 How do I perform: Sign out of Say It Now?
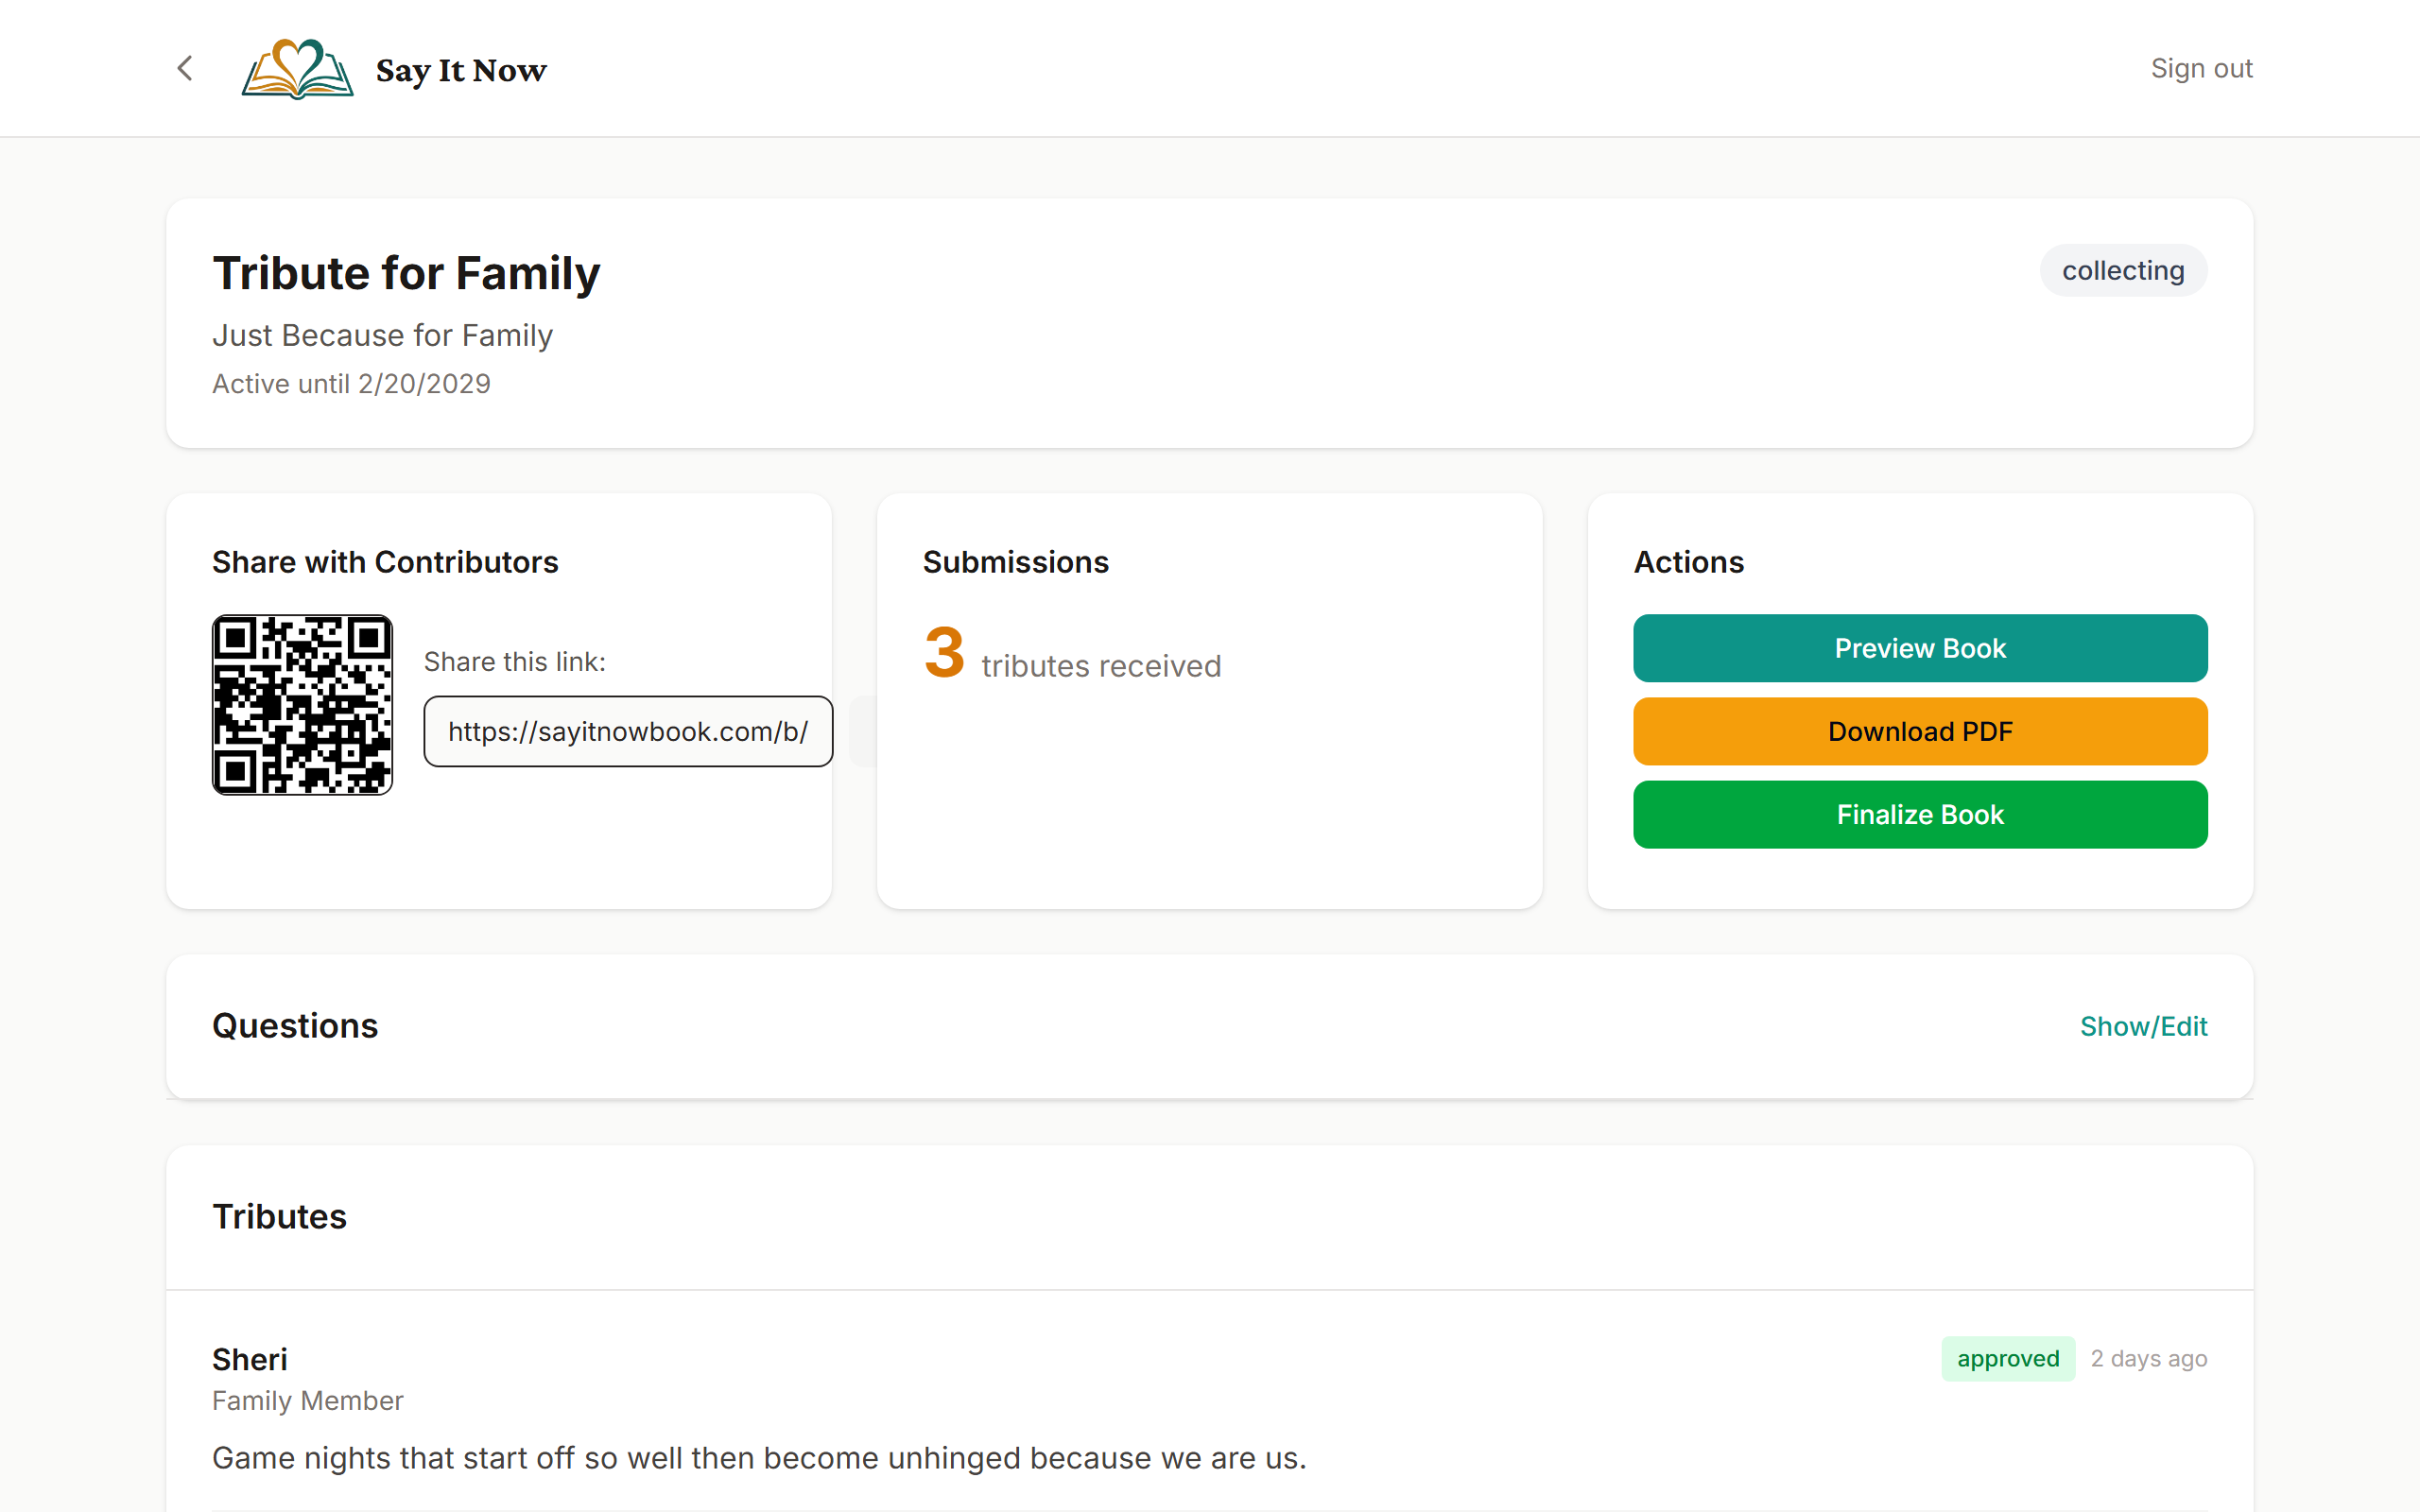[2202, 68]
